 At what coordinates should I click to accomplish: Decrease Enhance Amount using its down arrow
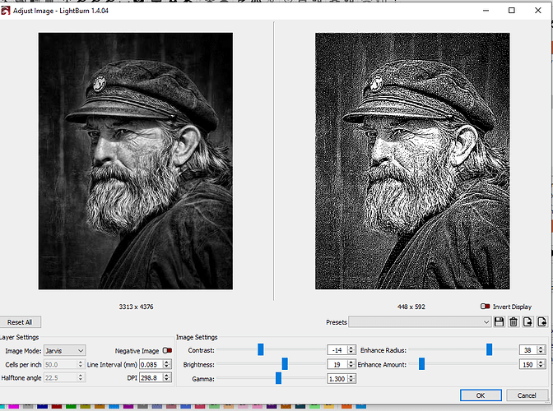541,367
